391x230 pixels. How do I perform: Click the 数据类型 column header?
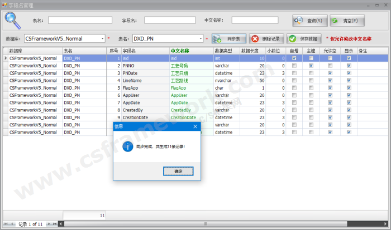226,51
